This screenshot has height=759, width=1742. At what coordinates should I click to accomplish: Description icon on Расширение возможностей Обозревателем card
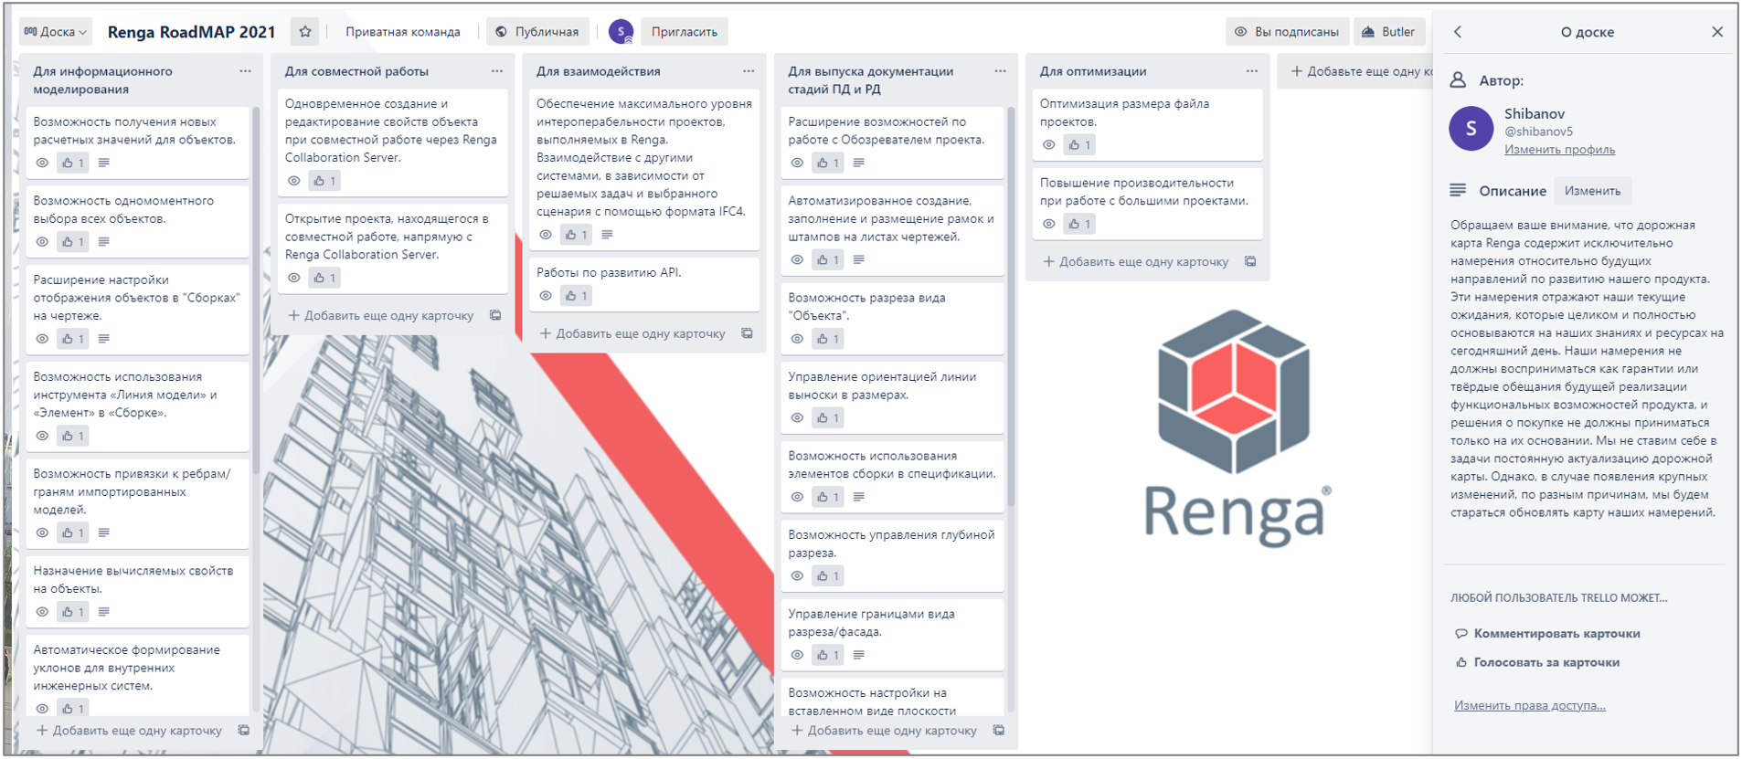coord(858,163)
